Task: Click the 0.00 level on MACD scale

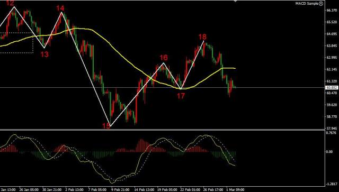Action: (x=329, y=152)
